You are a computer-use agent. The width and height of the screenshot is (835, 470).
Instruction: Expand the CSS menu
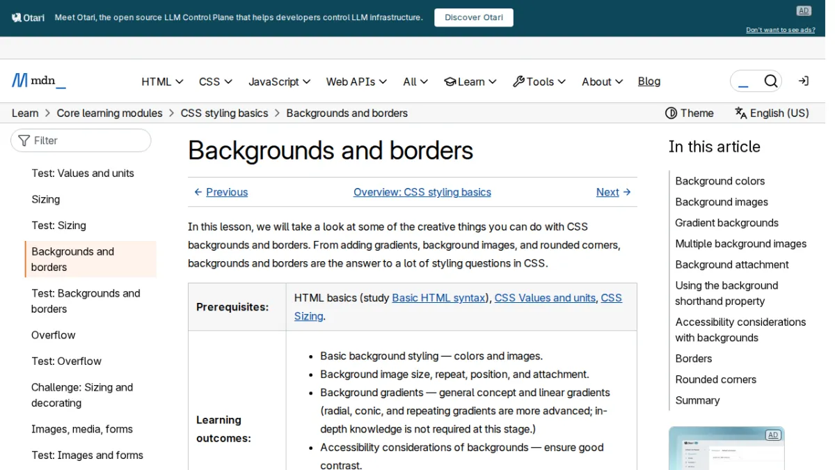[216, 81]
